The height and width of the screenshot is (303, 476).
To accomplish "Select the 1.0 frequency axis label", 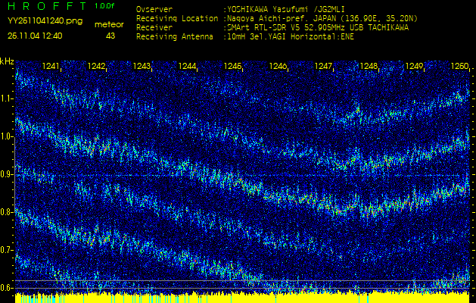I will click(7, 136).
